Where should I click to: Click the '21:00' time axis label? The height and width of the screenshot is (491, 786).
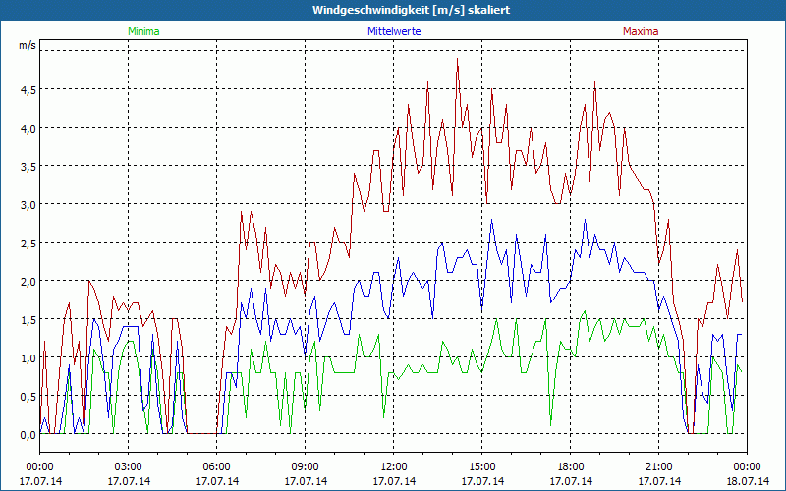(658, 467)
